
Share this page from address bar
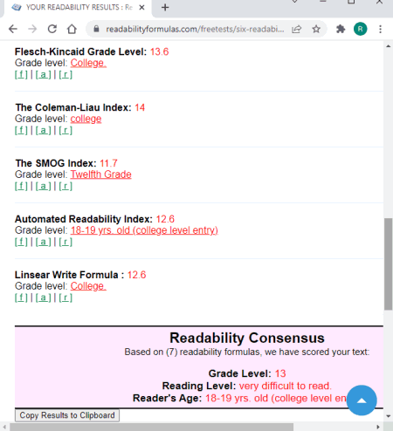[296, 29]
